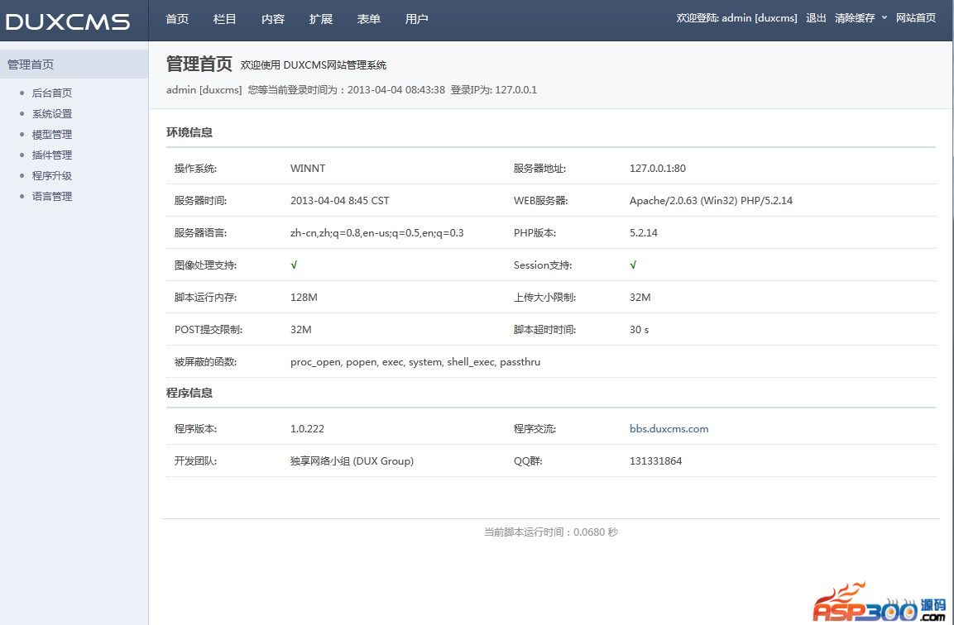Switch to the 用户 section
954x625 pixels.
417,19
